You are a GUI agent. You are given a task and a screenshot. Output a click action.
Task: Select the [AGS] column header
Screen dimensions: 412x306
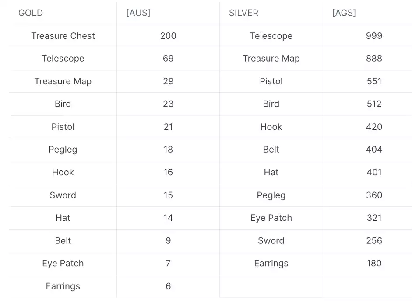coord(344,13)
